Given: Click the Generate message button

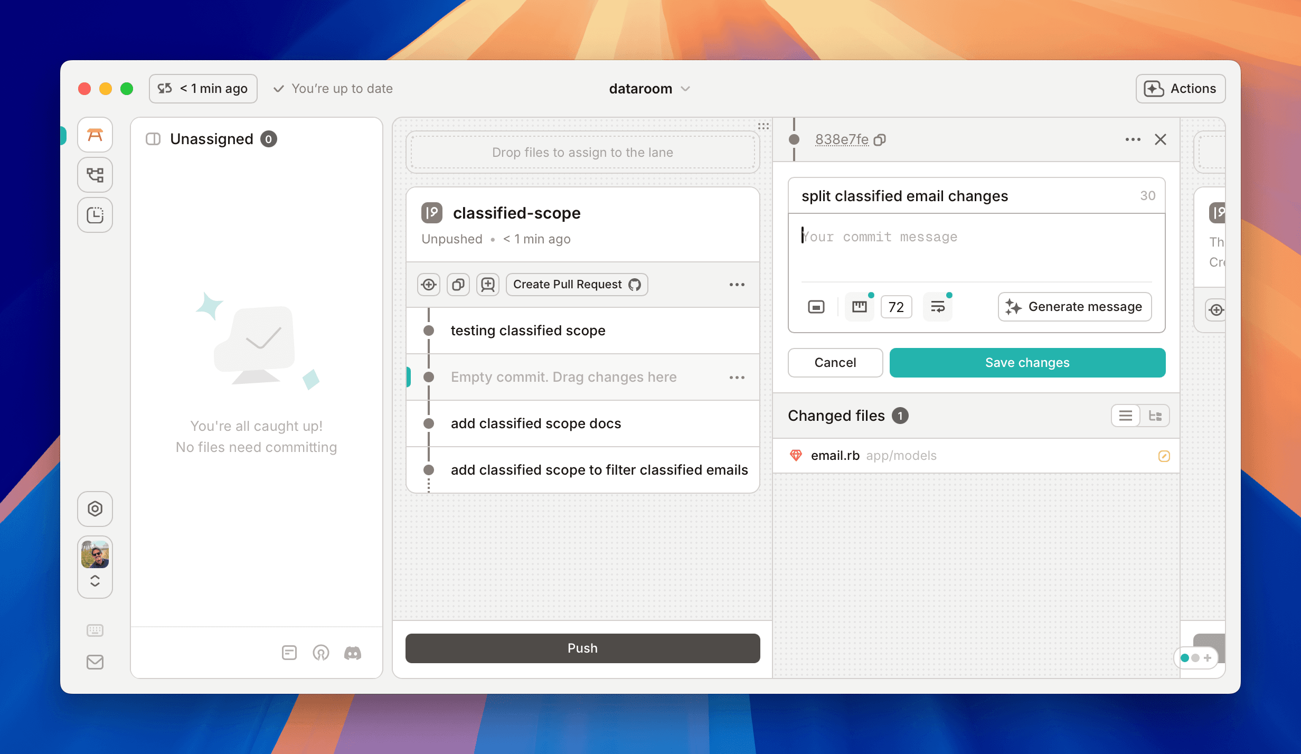Looking at the screenshot, I should click(1074, 307).
